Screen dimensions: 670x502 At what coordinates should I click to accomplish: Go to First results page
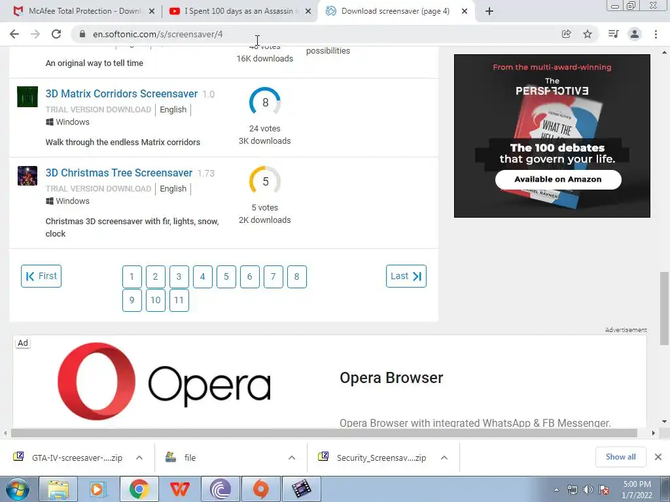(41, 276)
